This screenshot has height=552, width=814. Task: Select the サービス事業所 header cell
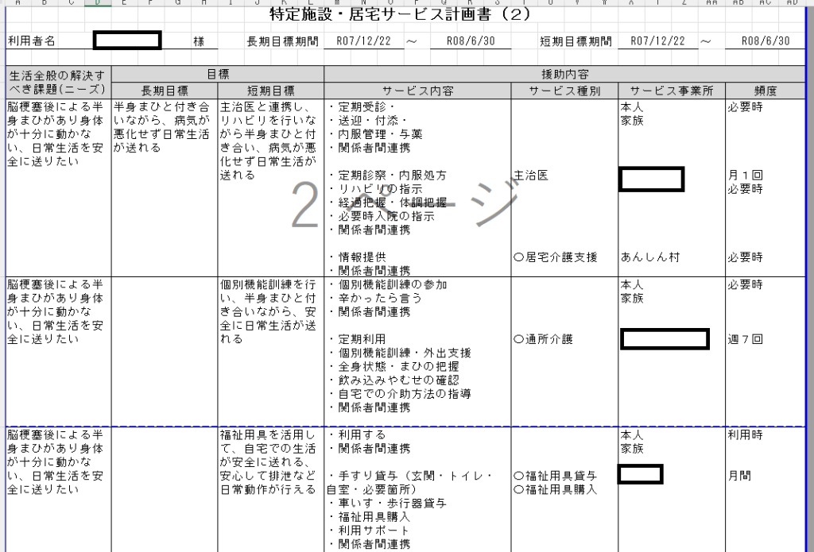click(x=669, y=91)
